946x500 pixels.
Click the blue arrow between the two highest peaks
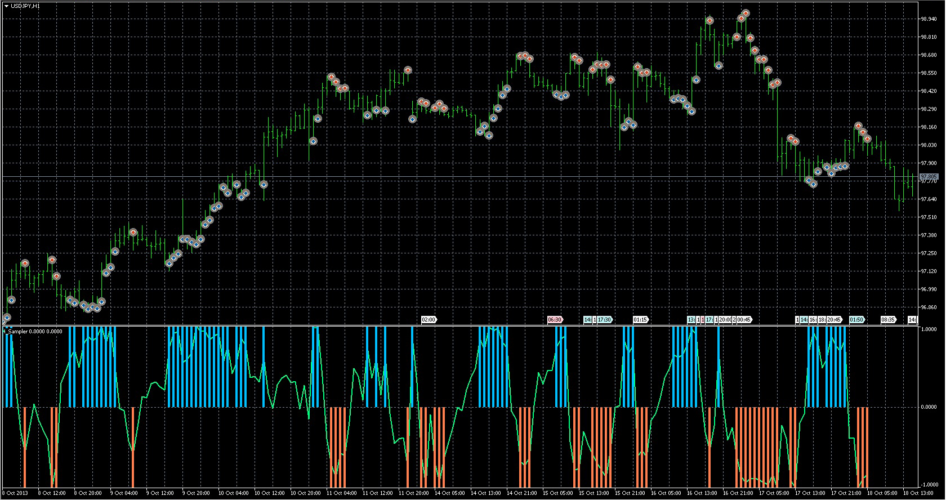[719, 65]
